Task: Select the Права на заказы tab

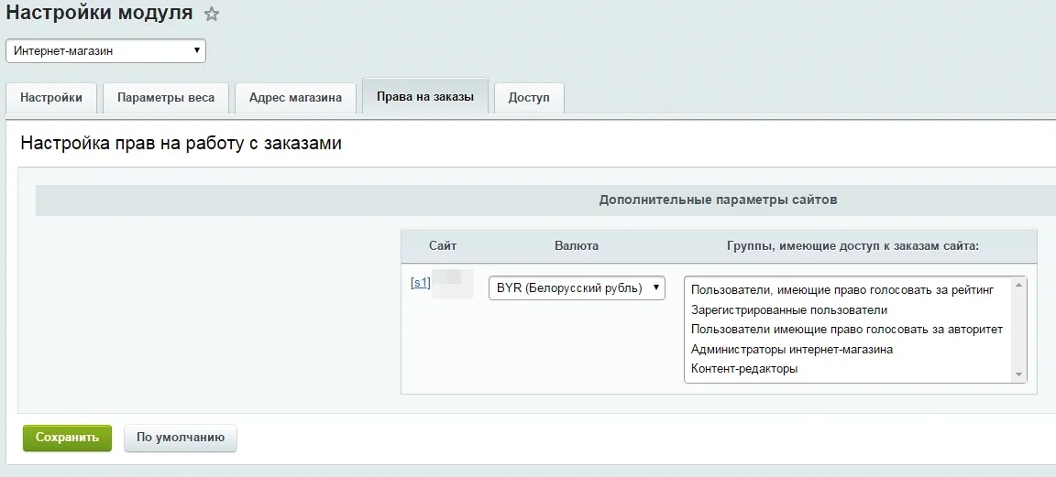Action: 425,96
